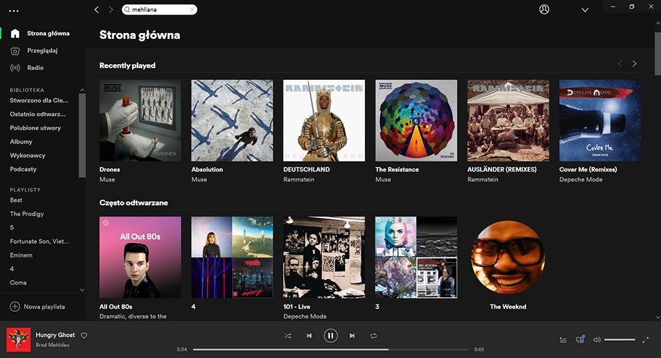Adjust the volume slider
The width and height of the screenshot is (661, 358).
(x=620, y=340)
